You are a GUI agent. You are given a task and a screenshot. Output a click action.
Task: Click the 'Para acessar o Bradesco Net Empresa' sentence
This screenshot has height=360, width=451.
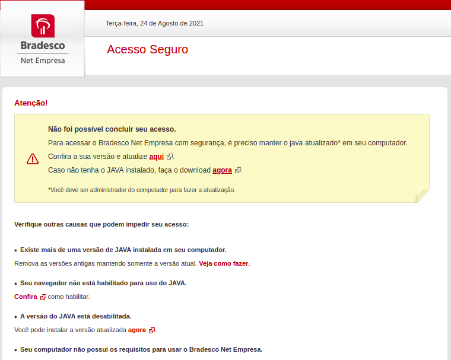pyautogui.click(x=227, y=143)
